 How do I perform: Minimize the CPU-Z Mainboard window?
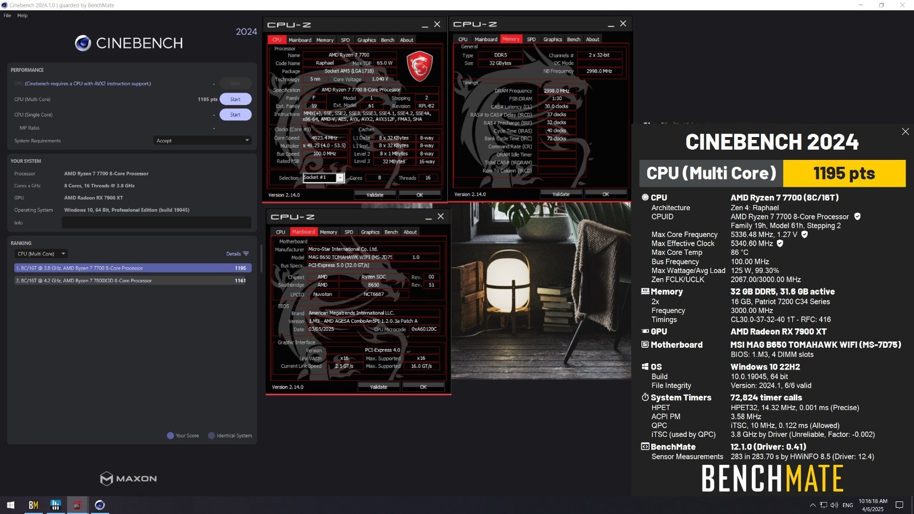[x=428, y=217]
